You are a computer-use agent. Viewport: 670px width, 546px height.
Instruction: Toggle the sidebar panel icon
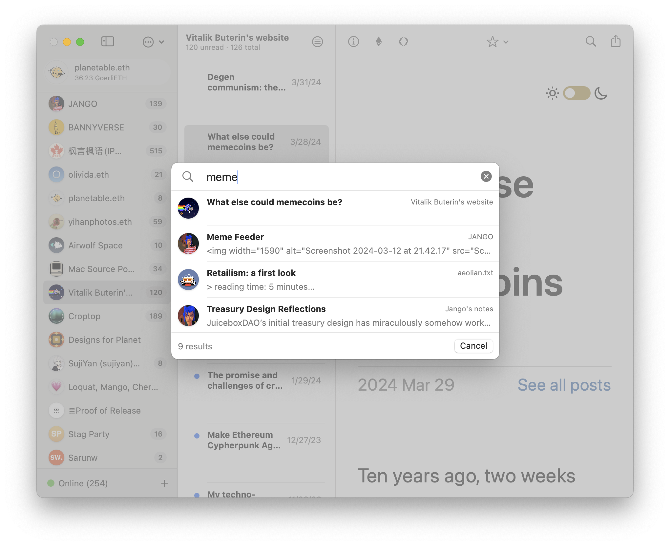[108, 42]
